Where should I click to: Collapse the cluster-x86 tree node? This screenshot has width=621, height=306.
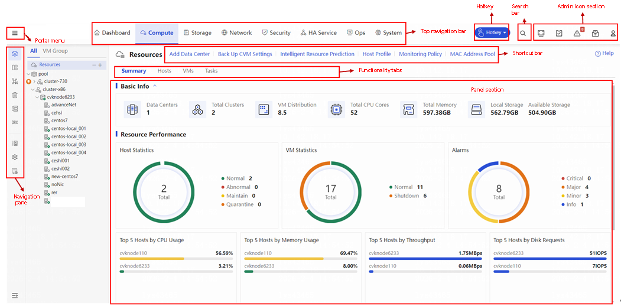coord(33,89)
